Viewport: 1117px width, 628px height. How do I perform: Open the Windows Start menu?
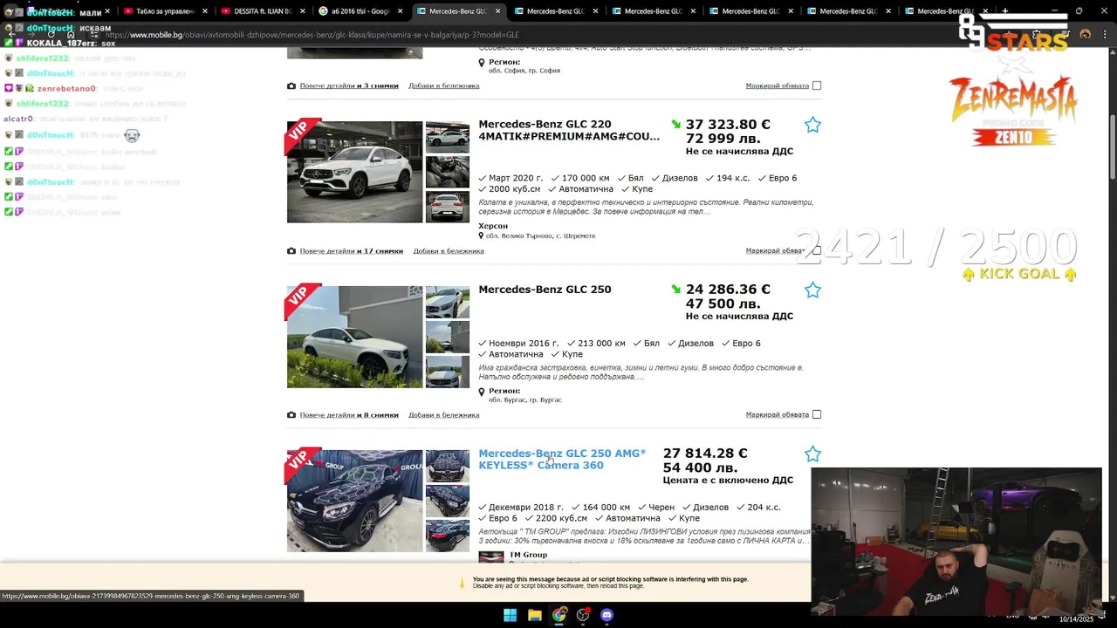pyautogui.click(x=510, y=615)
